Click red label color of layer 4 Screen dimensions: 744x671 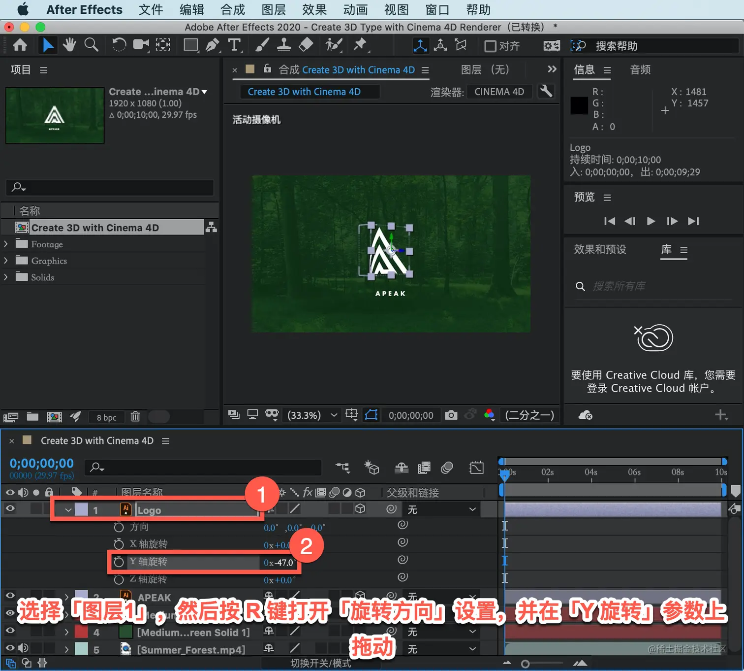tap(81, 632)
